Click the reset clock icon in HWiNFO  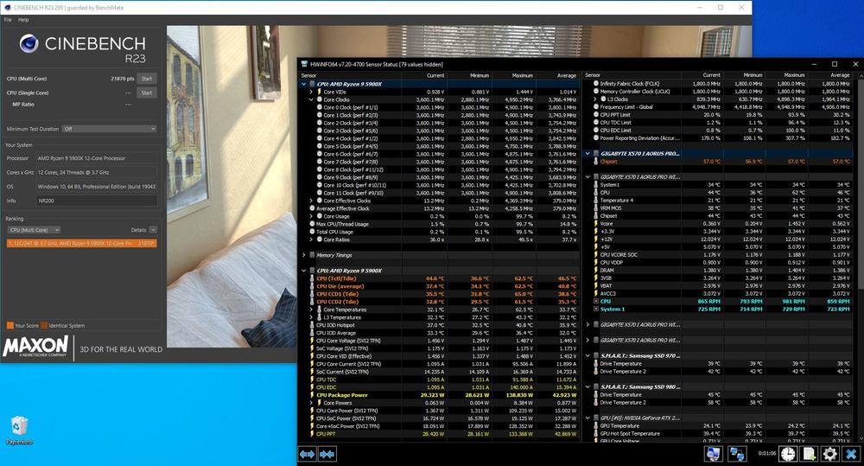788,454
